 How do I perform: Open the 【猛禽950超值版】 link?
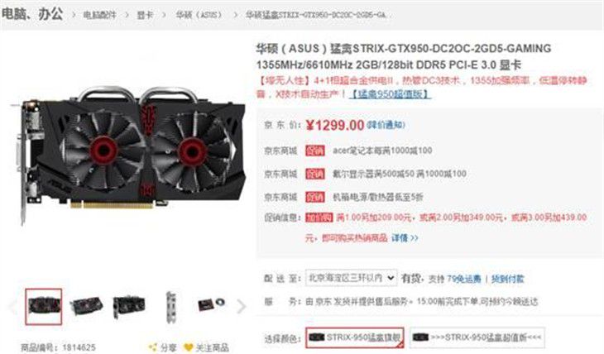click(390, 94)
